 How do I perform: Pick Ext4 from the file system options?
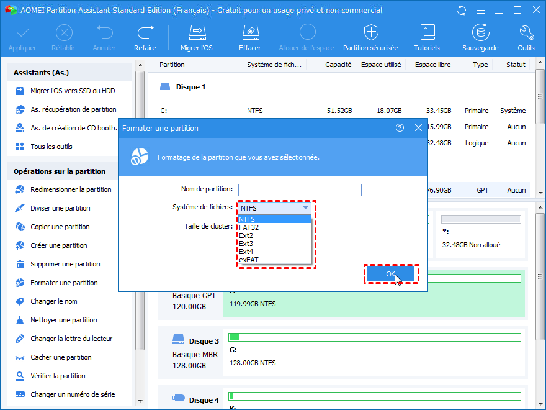pyautogui.click(x=246, y=252)
